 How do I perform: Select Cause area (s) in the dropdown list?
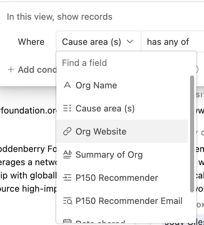pyautogui.click(x=122, y=108)
